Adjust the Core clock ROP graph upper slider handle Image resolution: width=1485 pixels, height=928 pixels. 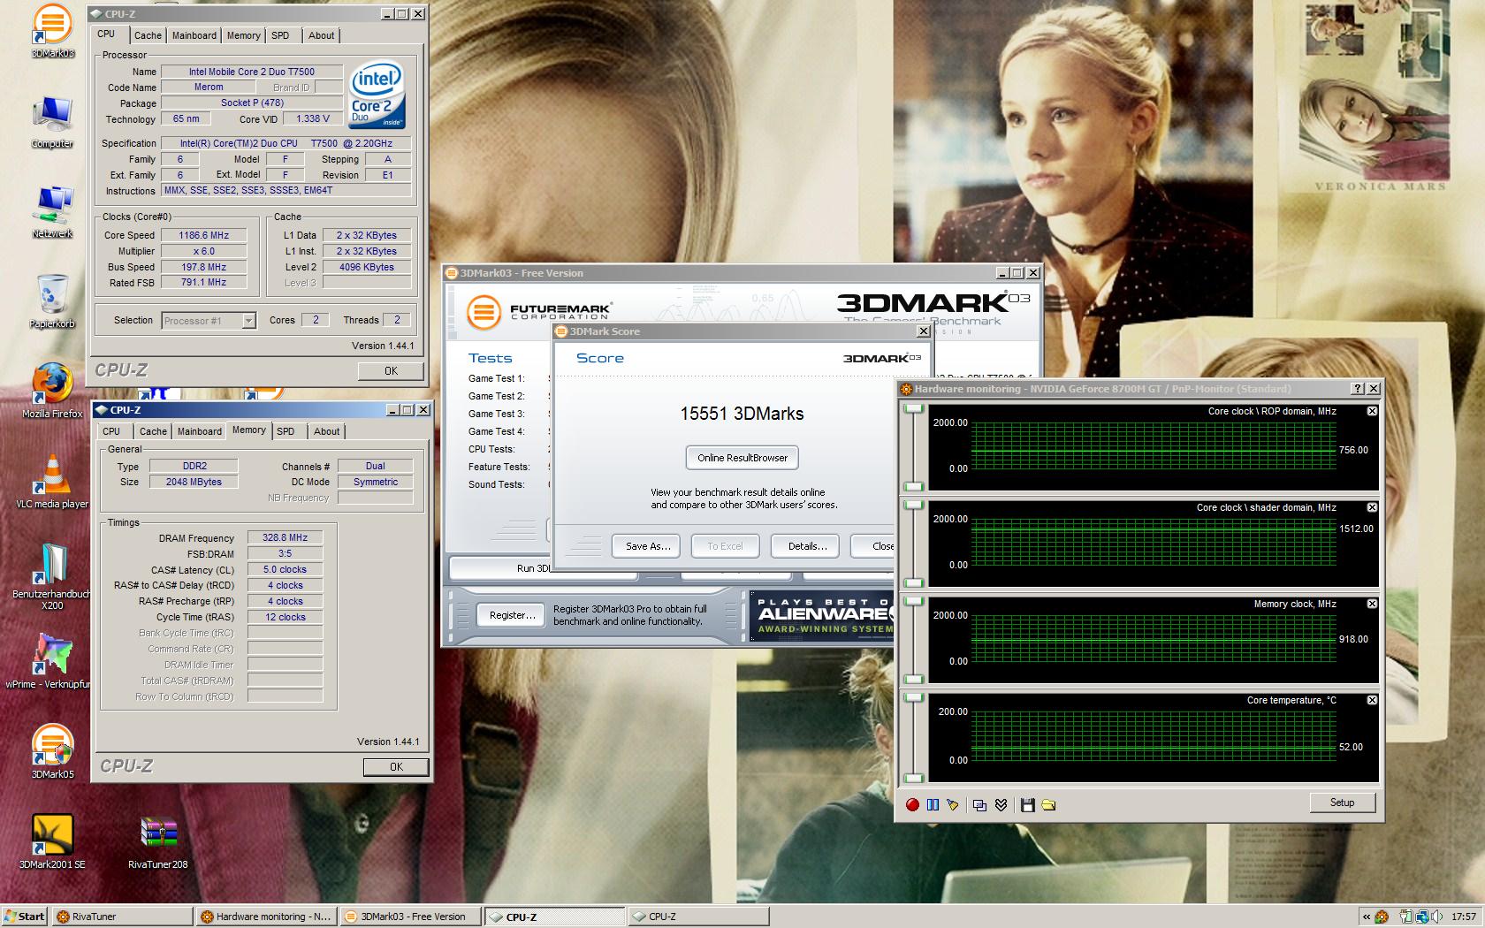tap(914, 408)
